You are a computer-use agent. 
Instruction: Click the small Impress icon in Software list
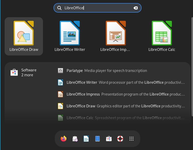click(60, 94)
